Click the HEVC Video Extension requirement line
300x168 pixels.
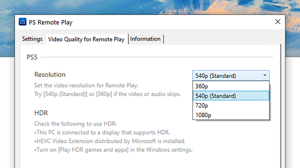pos(110,141)
